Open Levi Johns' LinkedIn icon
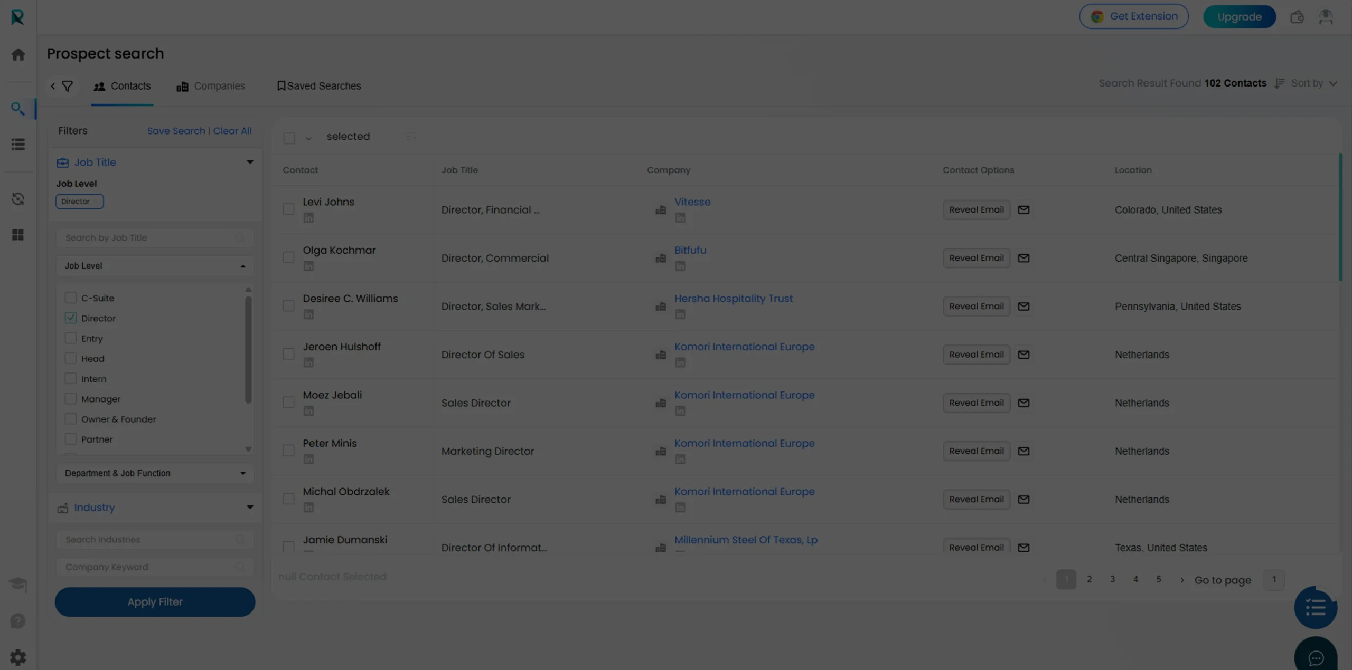Image resolution: width=1352 pixels, height=670 pixels. pyautogui.click(x=308, y=218)
